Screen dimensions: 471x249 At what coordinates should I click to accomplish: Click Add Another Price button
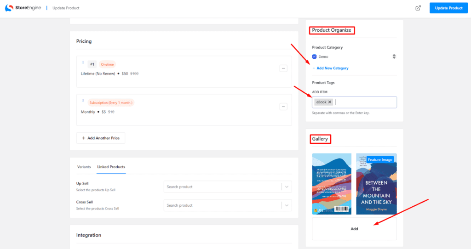coord(101,138)
